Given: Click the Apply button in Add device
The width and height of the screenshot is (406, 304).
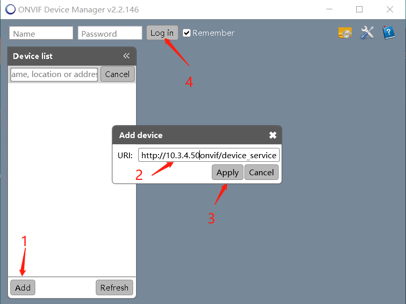Looking at the screenshot, I should [x=227, y=173].
